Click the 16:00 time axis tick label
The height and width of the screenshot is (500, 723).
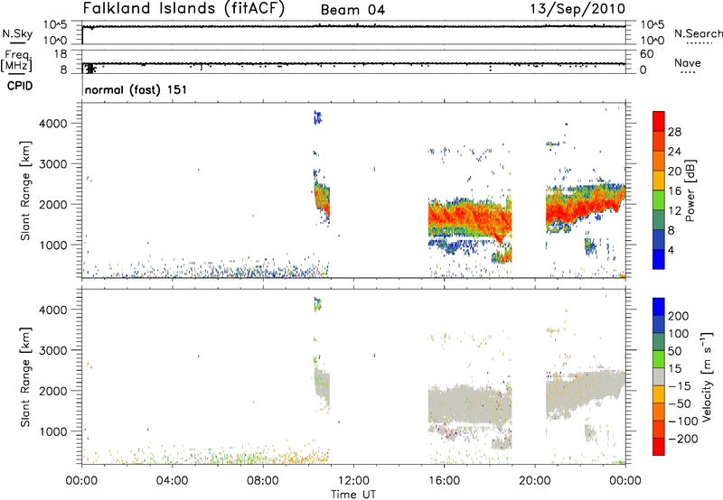point(444,481)
